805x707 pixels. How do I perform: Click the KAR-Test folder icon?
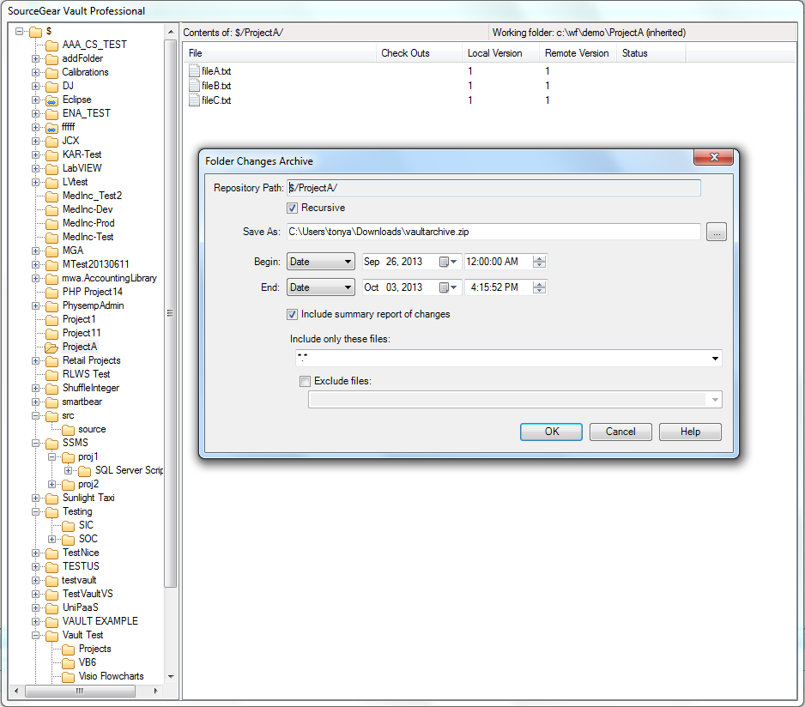tap(51, 154)
